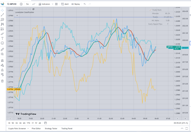Open timezone menu at 05:59:45 (UTC-5)
This screenshot has height=132, width=191.
181,123
